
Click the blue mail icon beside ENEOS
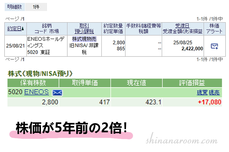click(58, 93)
